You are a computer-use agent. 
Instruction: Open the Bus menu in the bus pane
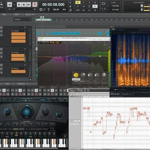pyautogui.click(x=9, y=84)
